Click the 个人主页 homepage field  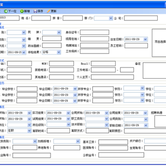[x=113, y=77]
